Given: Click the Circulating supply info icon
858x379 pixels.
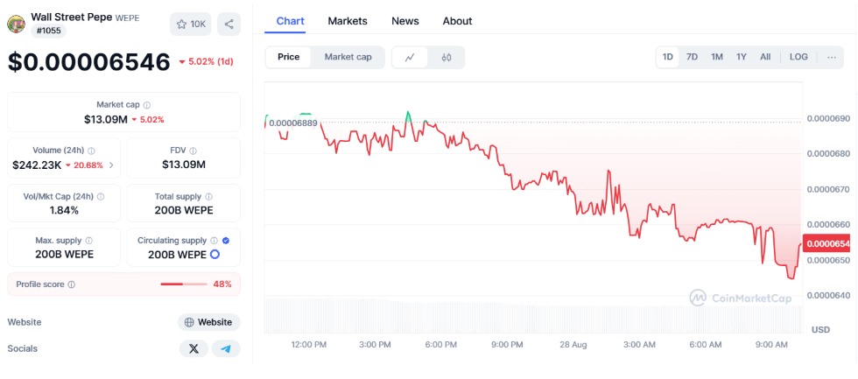Looking at the screenshot, I should tap(214, 240).
